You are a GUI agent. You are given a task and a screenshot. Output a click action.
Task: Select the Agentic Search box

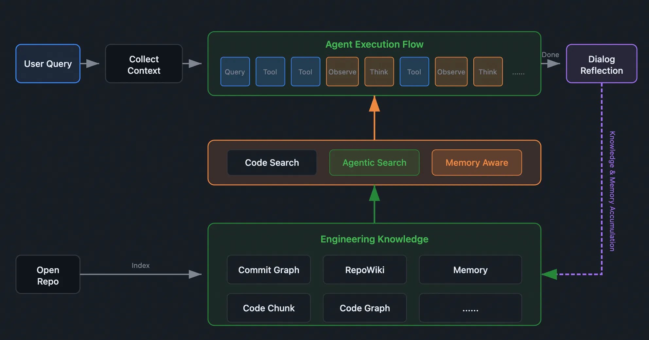pos(374,162)
